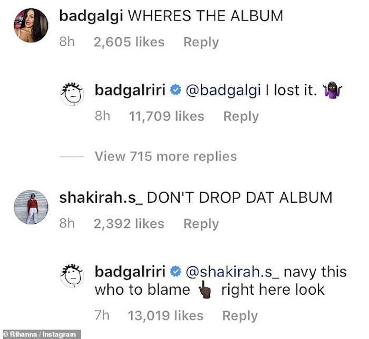369x339 pixels.
Task: Reply to the 'DON'T DROP DAT ALBUM' comment
Action: 201,224
